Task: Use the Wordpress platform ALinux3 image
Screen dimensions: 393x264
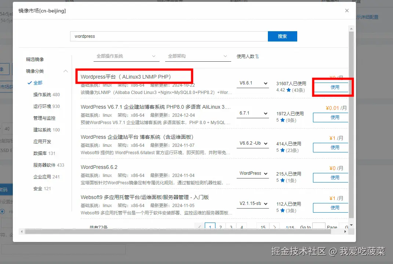Action: point(331,87)
